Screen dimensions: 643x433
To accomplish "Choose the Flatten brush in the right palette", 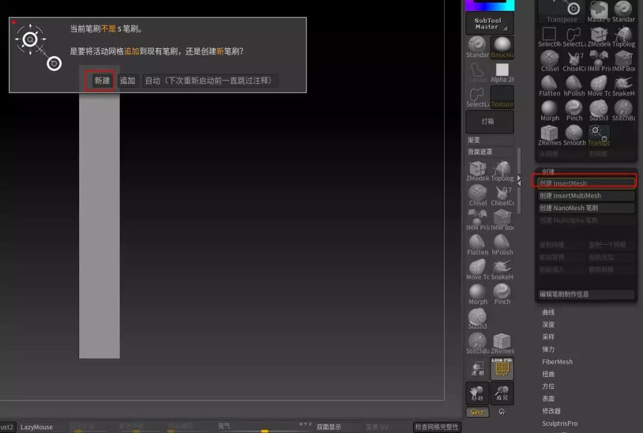I will pos(549,85).
